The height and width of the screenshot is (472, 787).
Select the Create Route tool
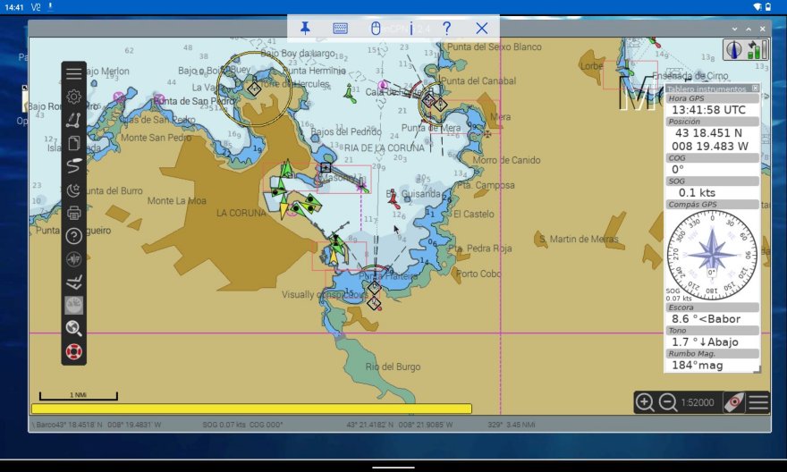tap(74, 120)
